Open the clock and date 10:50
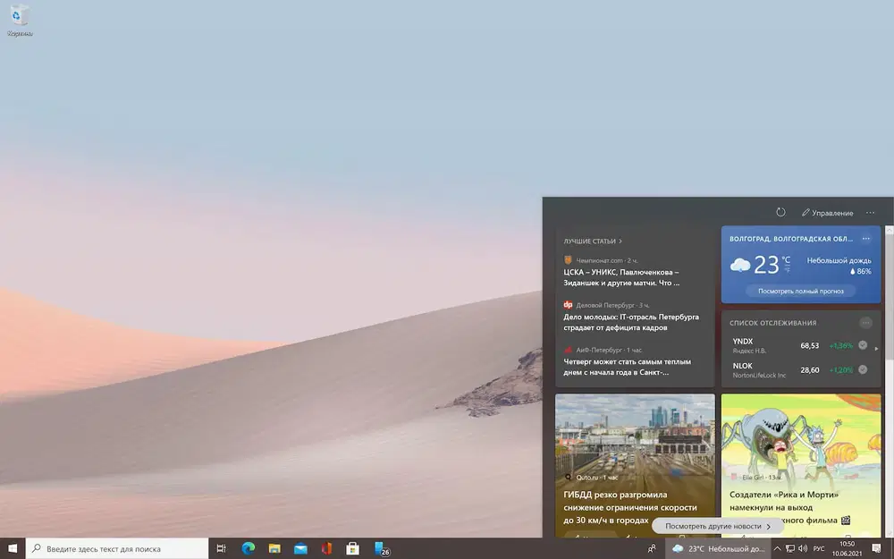The image size is (894, 559). (847, 549)
